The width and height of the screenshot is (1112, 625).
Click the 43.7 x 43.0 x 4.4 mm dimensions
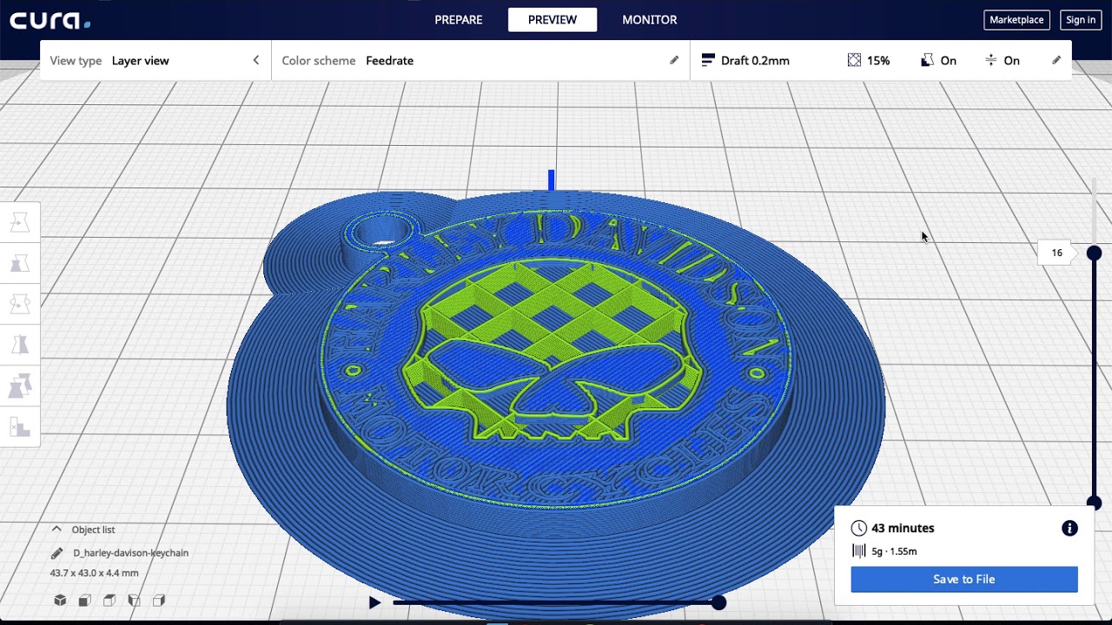coord(94,573)
